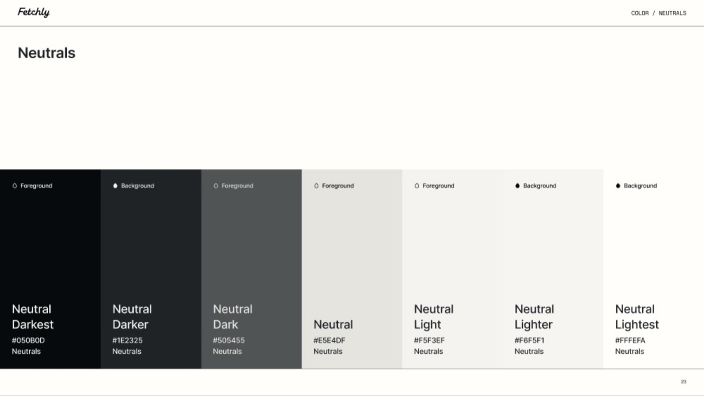Select the hex value #E5E4DF
The height and width of the screenshot is (396, 704).
point(329,340)
